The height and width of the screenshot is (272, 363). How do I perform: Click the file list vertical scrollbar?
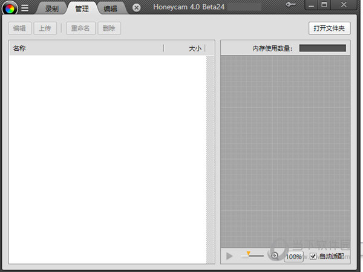click(x=210, y=160)
